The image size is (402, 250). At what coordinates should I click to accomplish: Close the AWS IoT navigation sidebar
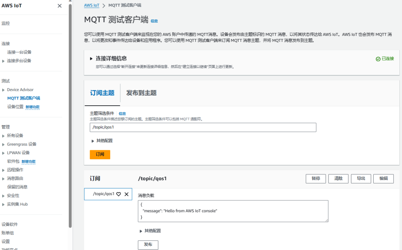point(60,6)
